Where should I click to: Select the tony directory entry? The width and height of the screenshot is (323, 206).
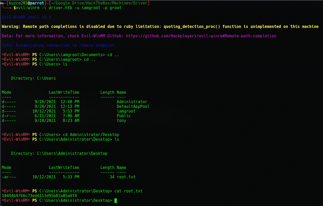pyautogui.click(x=121, y=121)
